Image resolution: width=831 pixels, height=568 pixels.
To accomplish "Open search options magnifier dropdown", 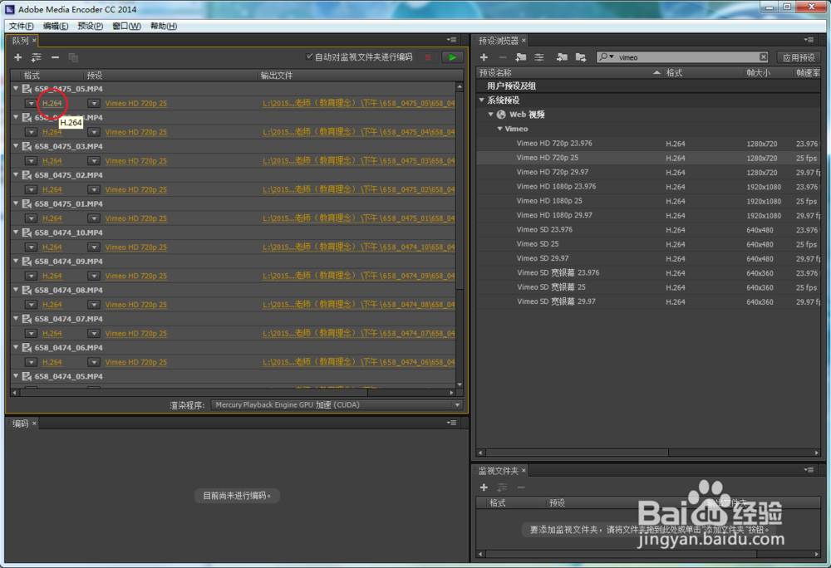I will coord(607,57).
